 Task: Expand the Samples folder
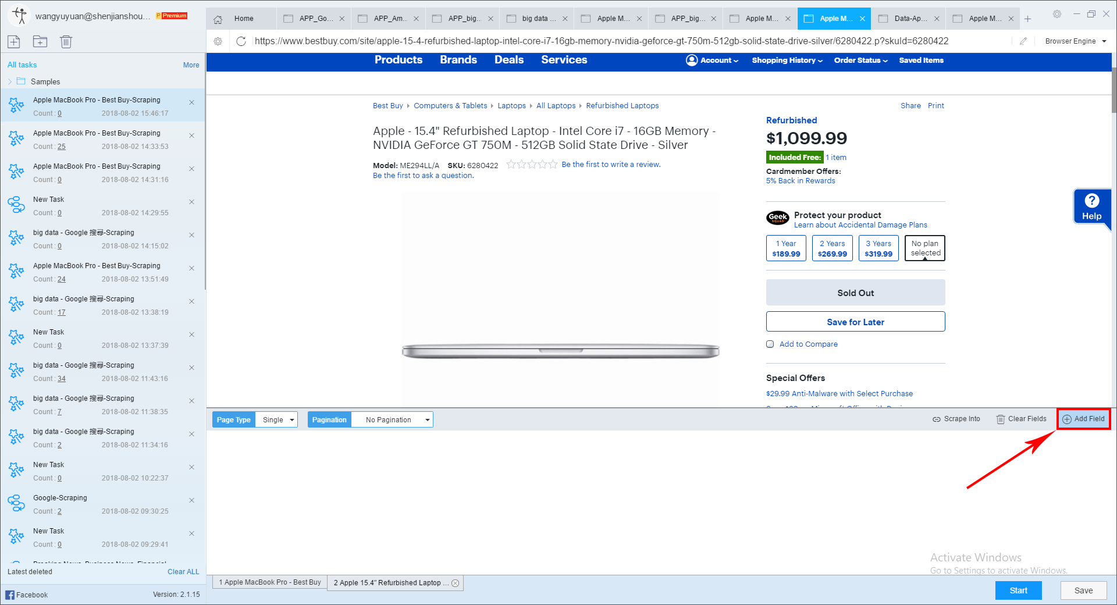coord(10,81)
